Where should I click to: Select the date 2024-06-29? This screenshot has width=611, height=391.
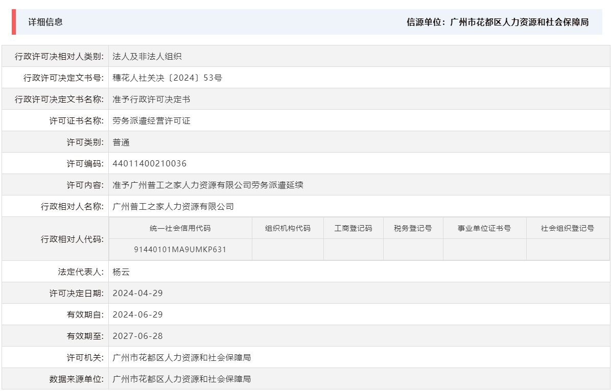[x=137, y=314]
